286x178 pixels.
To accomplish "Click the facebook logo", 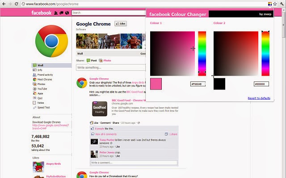I will pos(42,13).
